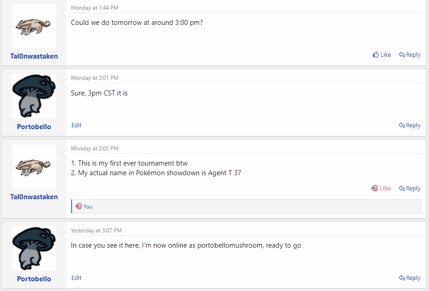Open Portobello mushroom avatar on latest post
The height and width of the screenshot is (291, 429).
pyautogui.click(x=34, y=248)
